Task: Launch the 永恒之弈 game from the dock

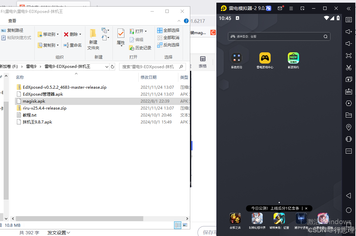Action: [235, 221]
